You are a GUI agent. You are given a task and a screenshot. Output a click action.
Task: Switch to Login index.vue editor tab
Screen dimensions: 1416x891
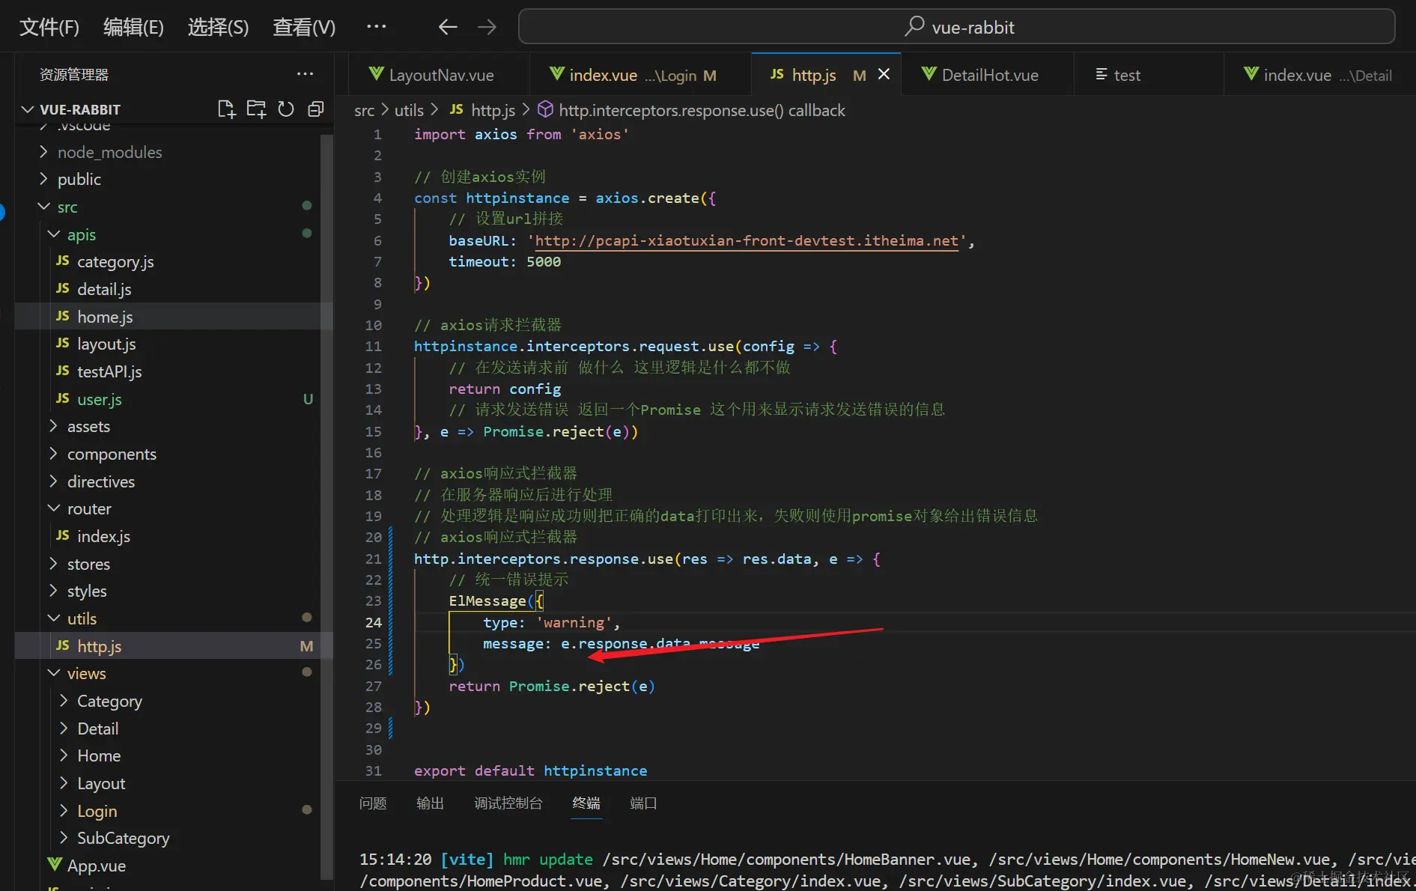tap(640, 74)
